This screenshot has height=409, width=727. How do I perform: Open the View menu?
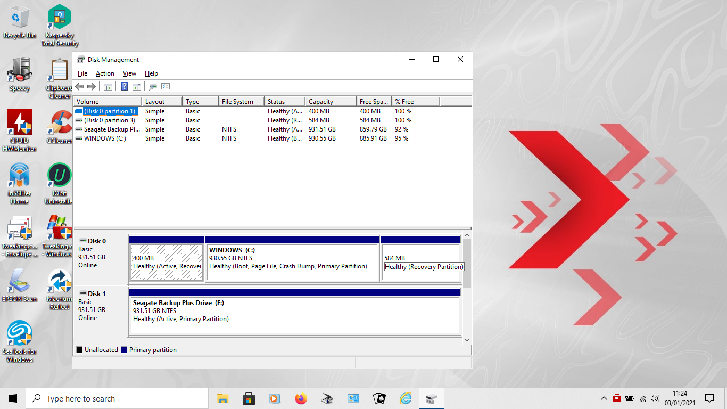(129, 73)
